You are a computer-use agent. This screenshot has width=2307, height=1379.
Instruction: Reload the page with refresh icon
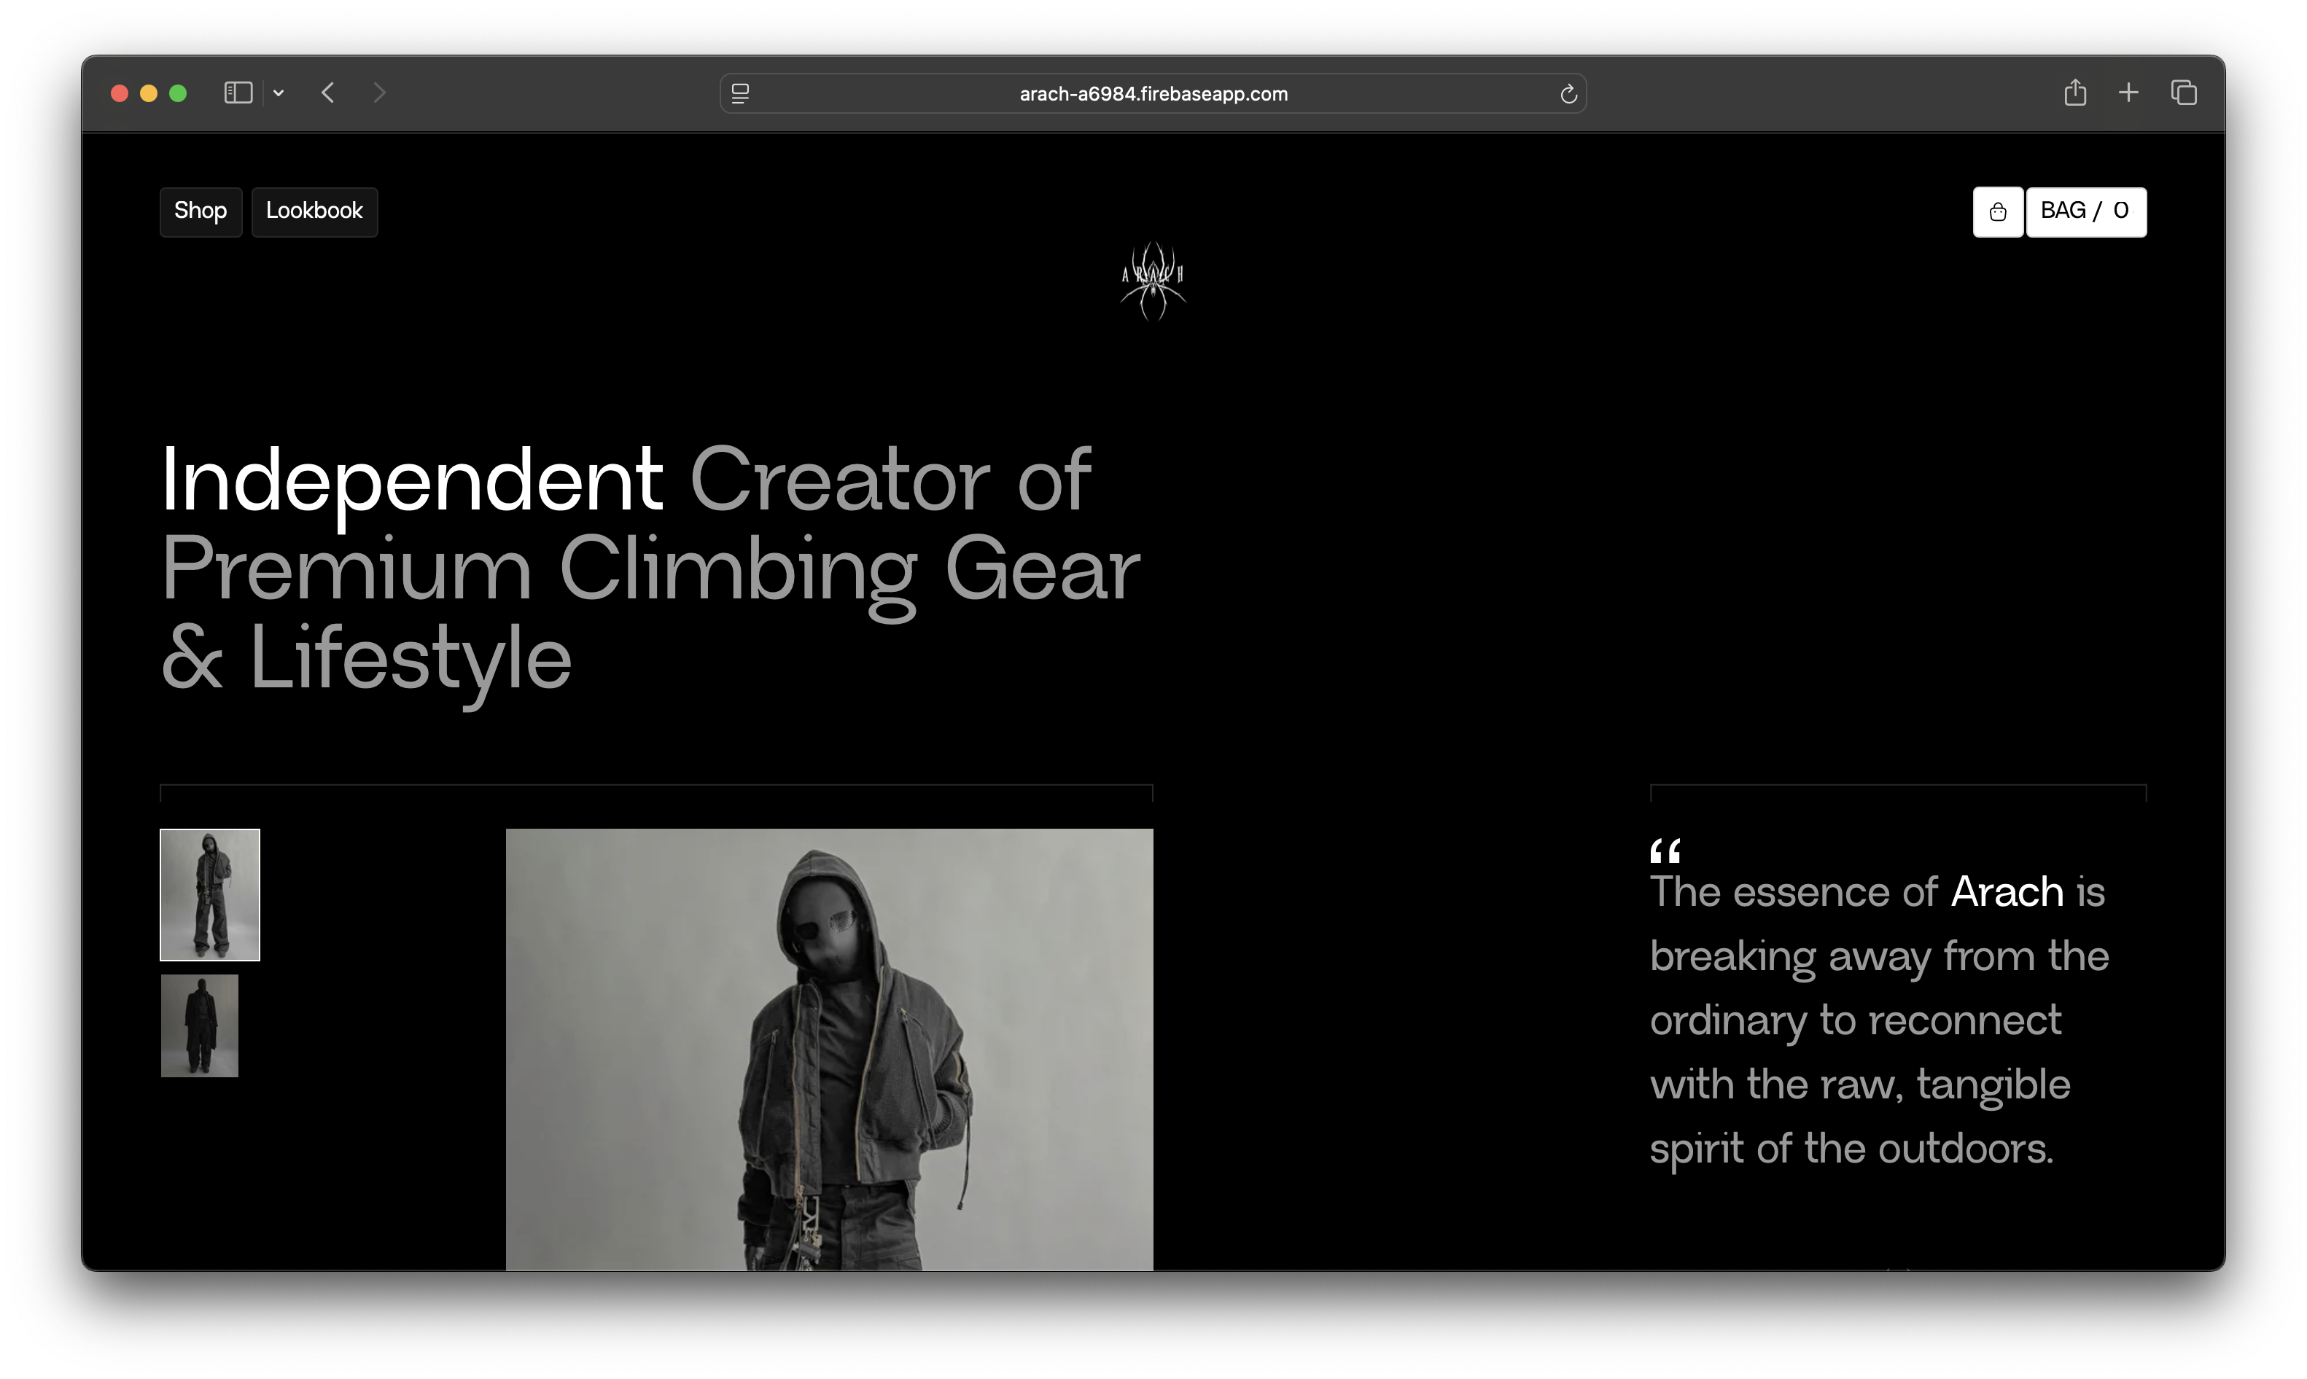pos(1568,94)
